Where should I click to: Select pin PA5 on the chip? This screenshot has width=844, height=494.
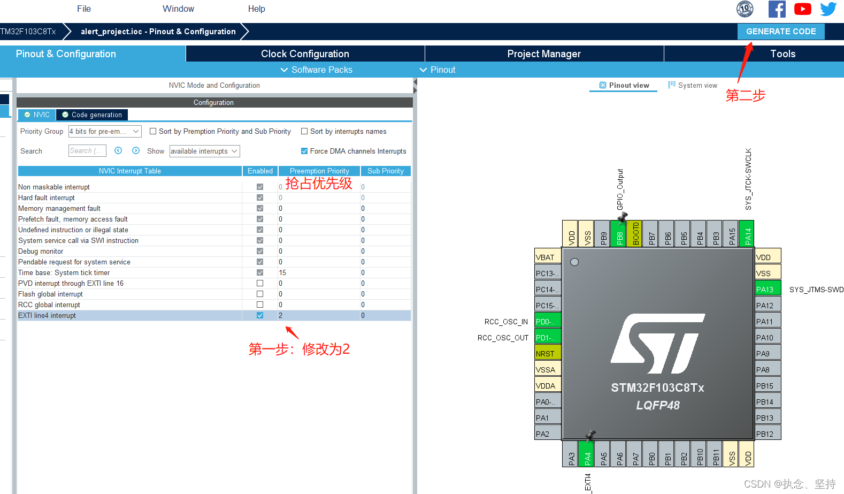click(603, 454)
